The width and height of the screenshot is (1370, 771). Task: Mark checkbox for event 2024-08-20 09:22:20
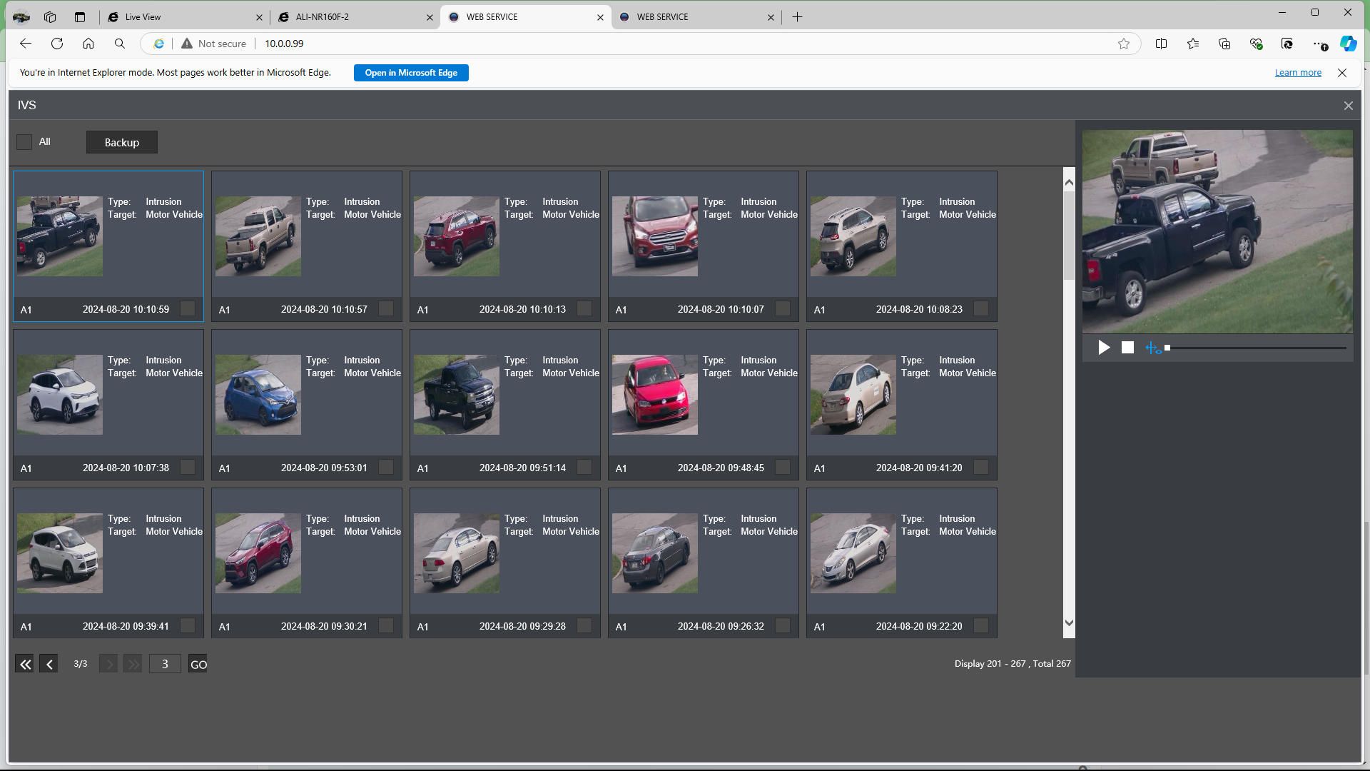click(981, 625)
